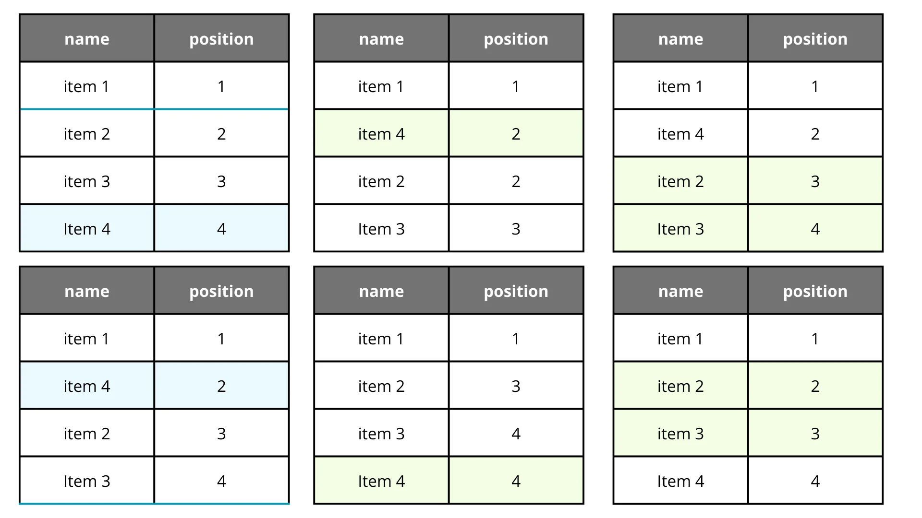Click green "item 2" cell beside position 3

pos(680,181)
